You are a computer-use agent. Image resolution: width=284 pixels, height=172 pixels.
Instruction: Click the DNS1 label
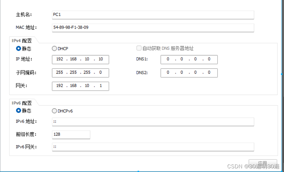[x=142, y=59]
